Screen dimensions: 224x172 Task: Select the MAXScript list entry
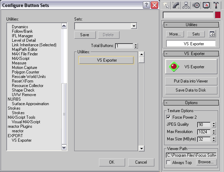click(x=21, y=58)
